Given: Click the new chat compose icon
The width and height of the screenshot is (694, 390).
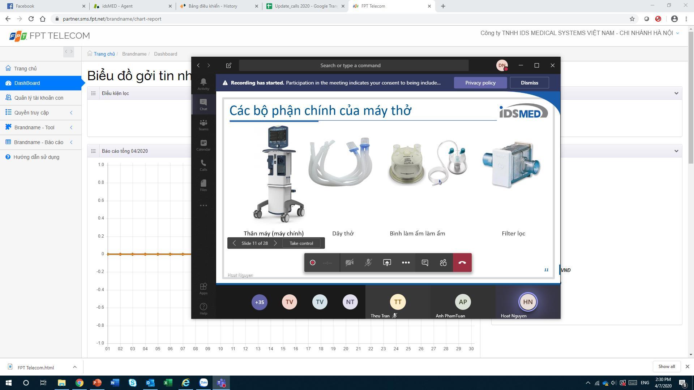Looking at the screenshot, I should tap(228, 65).
